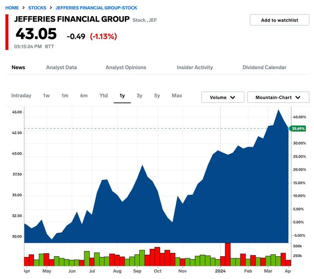Viewport: 314px width, 279px height.
Task: Click the Sep x-axis label
Action: [x=137, y=271]
